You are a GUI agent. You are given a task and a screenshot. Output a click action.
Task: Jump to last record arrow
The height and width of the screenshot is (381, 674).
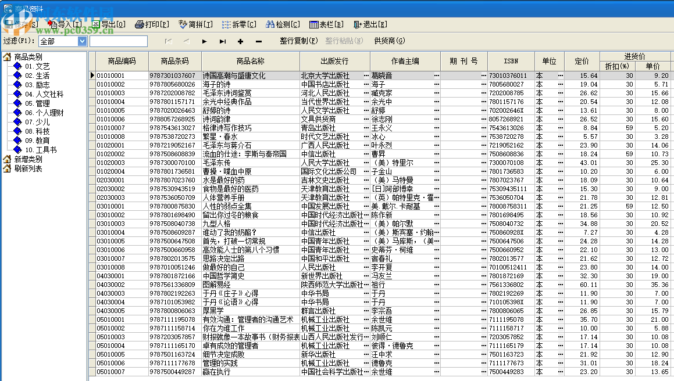pos(222,41)
